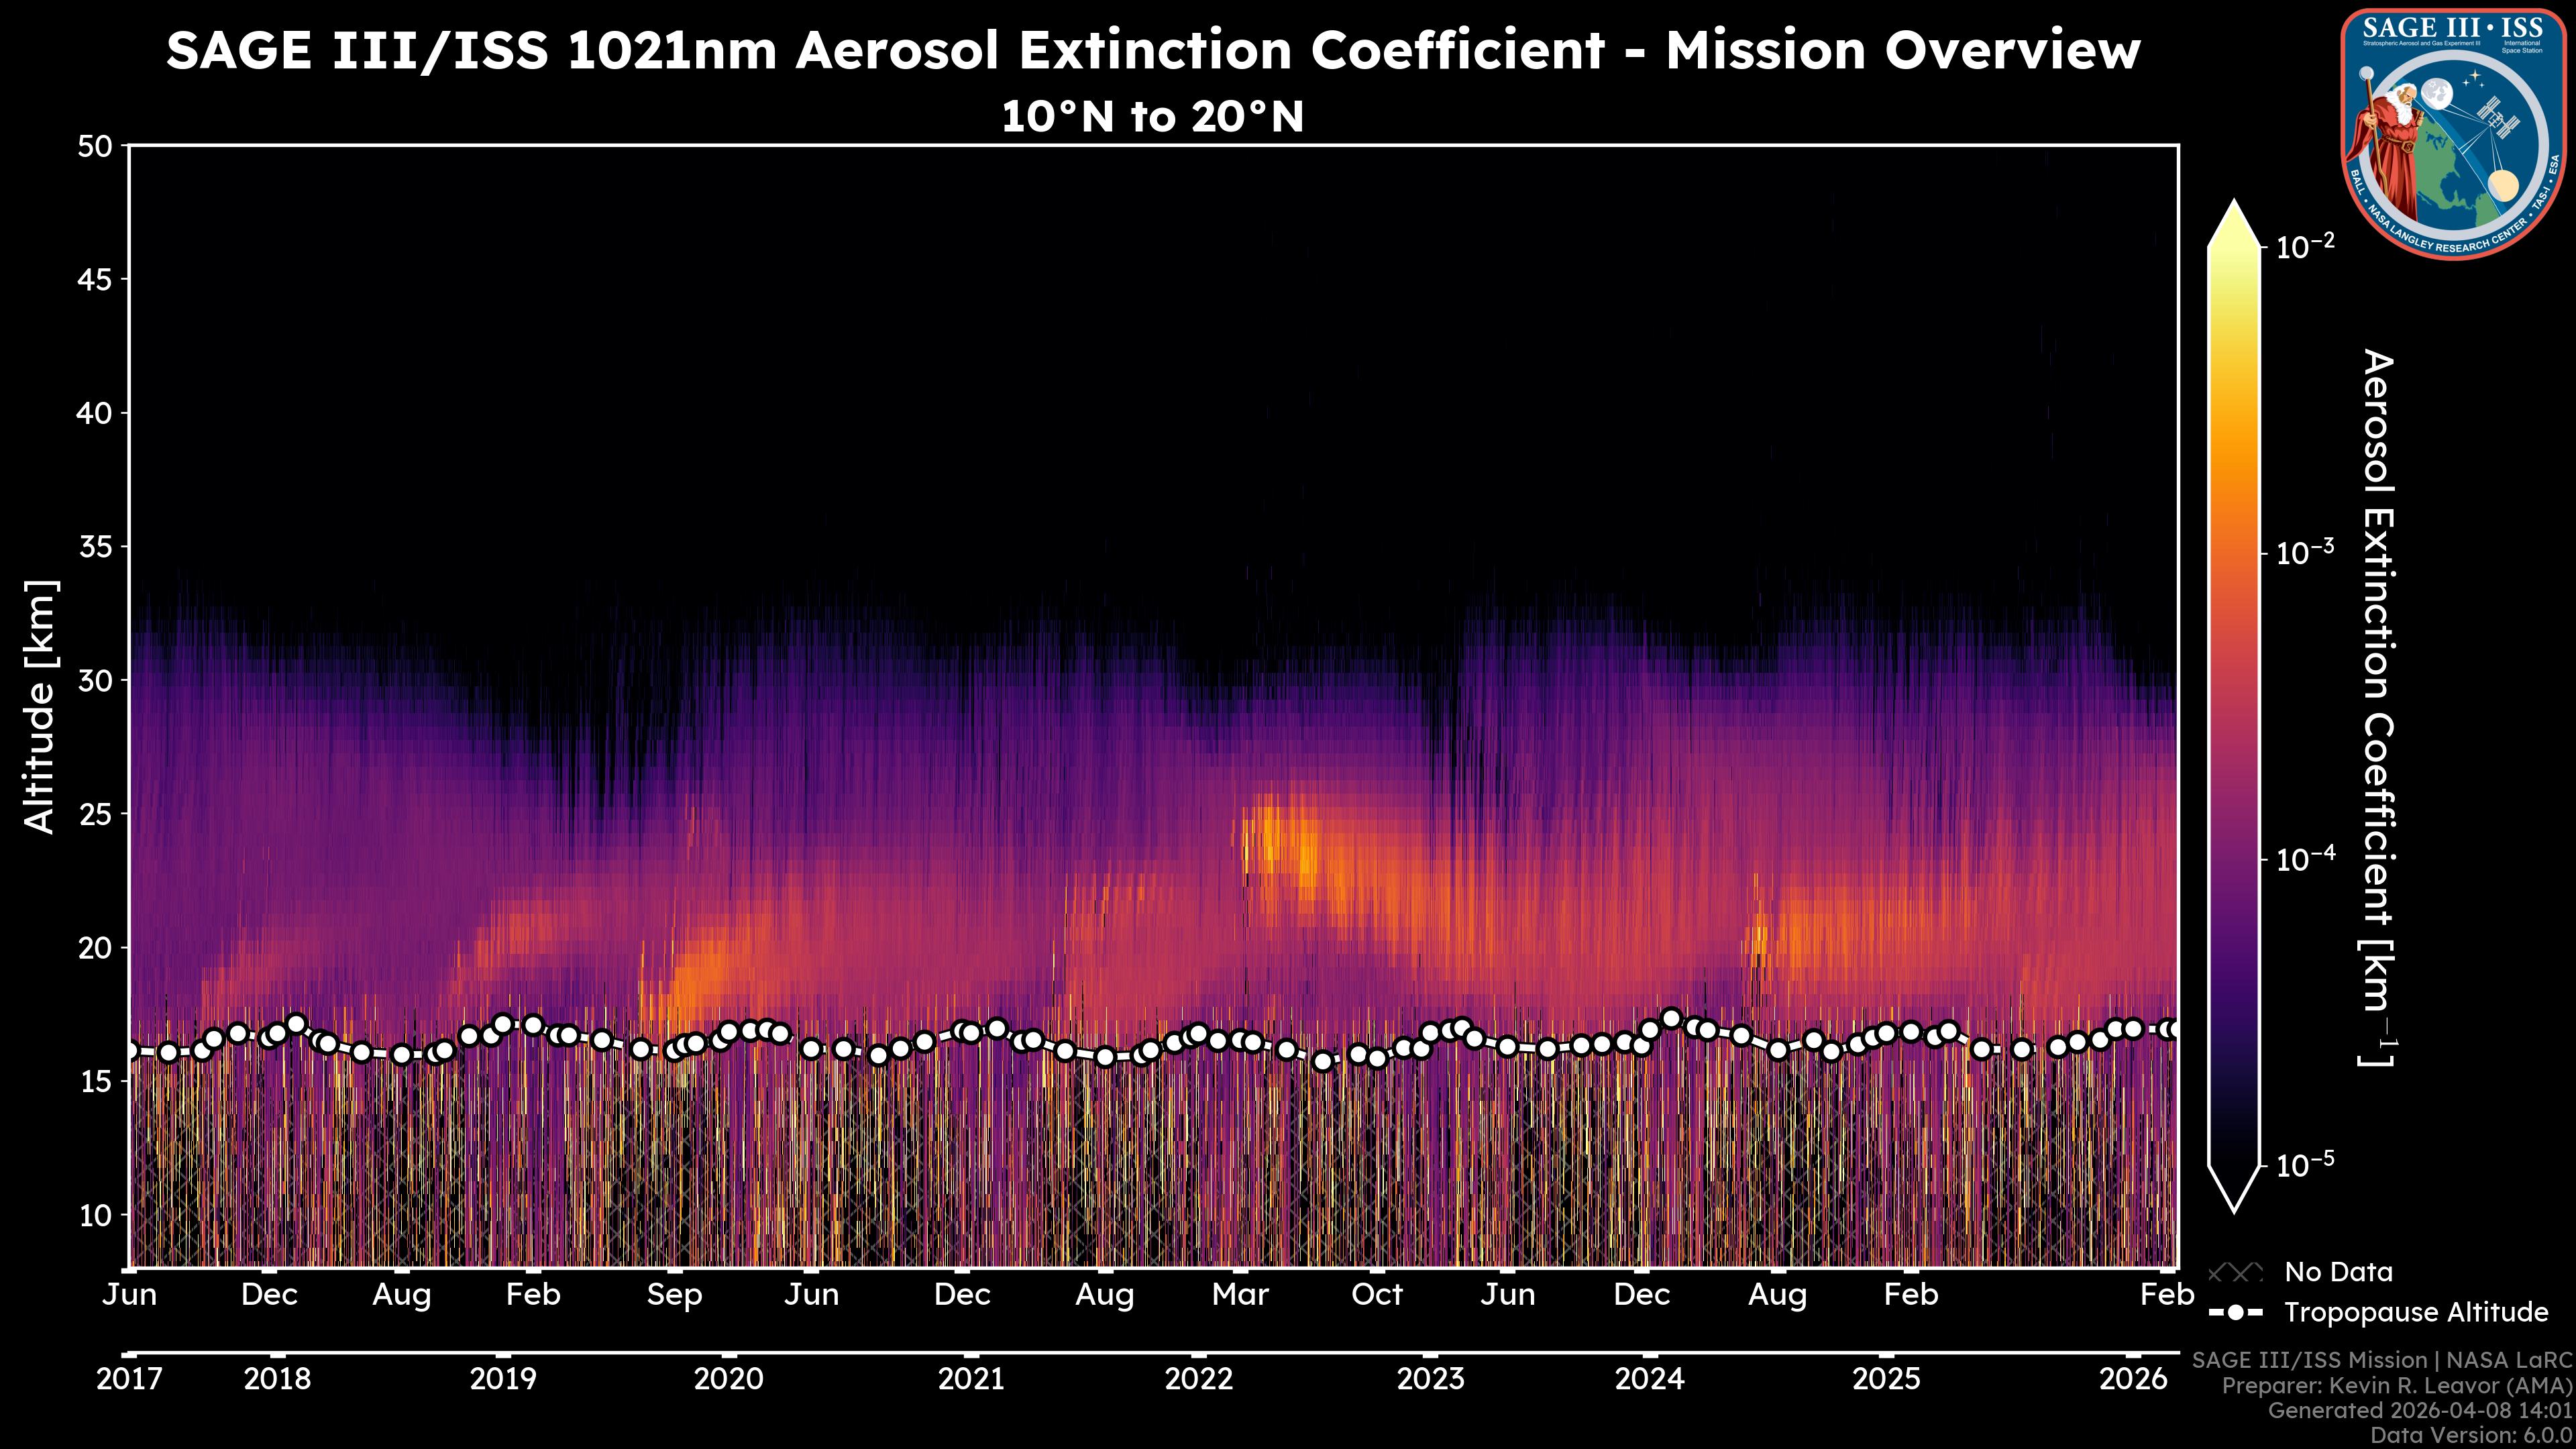2576x1449 pixels.
Task: Click the Mar month tick label
Action: click(x=1240, y=1295)
